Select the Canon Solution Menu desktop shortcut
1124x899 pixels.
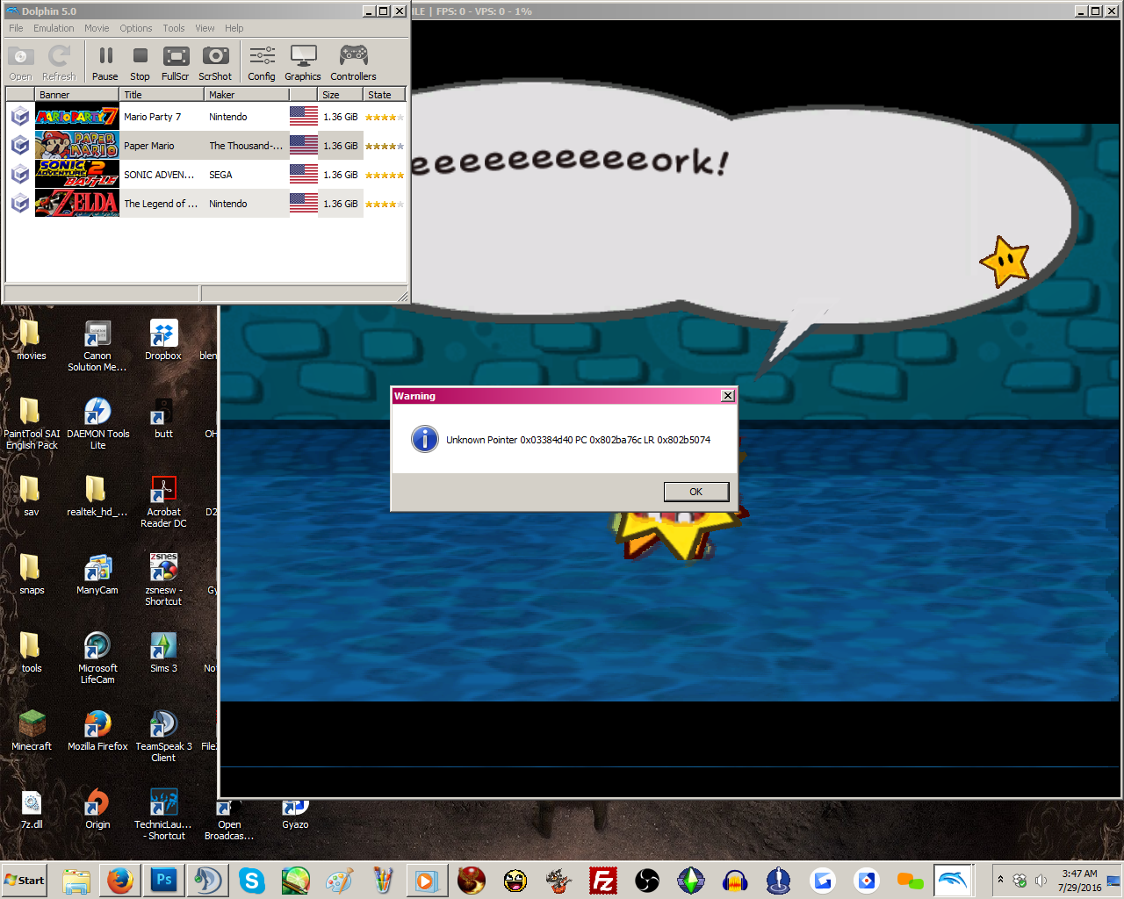tap(97, 345)
